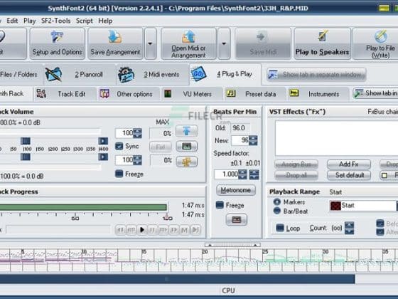Screen dimensions: 398x299
Task: Click the Set default button
Action: 349,175
